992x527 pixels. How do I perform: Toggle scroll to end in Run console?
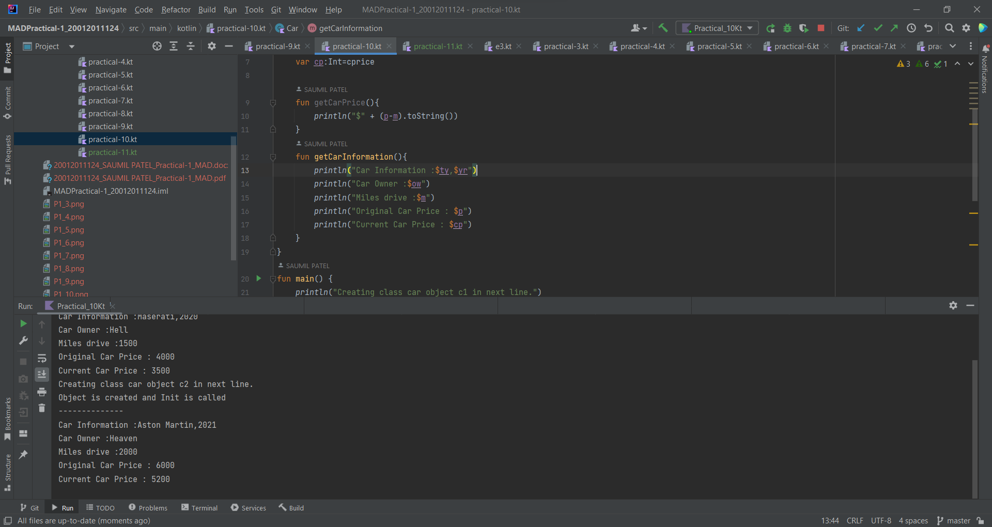click(42, 374)
